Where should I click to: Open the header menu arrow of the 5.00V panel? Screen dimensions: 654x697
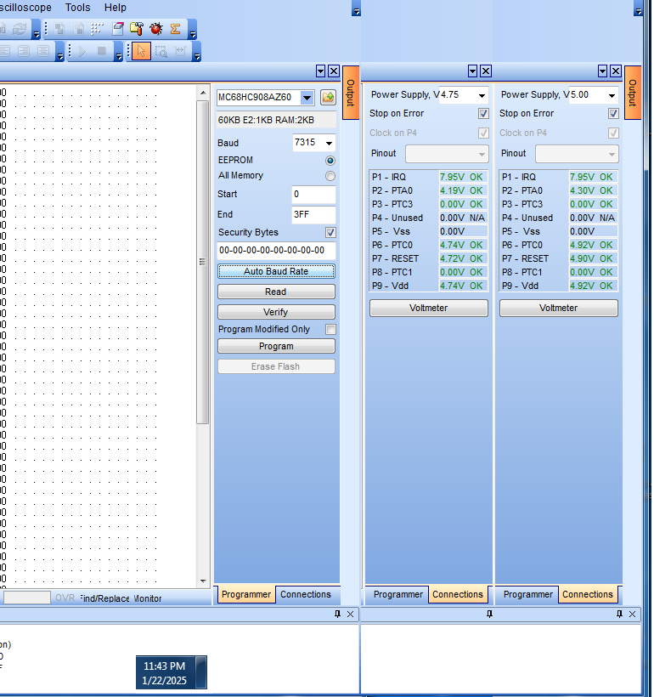602,71
